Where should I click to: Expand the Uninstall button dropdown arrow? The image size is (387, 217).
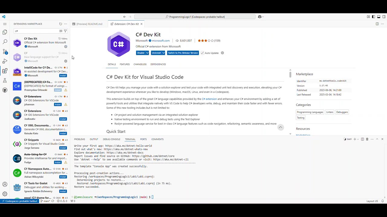[163, 53]
